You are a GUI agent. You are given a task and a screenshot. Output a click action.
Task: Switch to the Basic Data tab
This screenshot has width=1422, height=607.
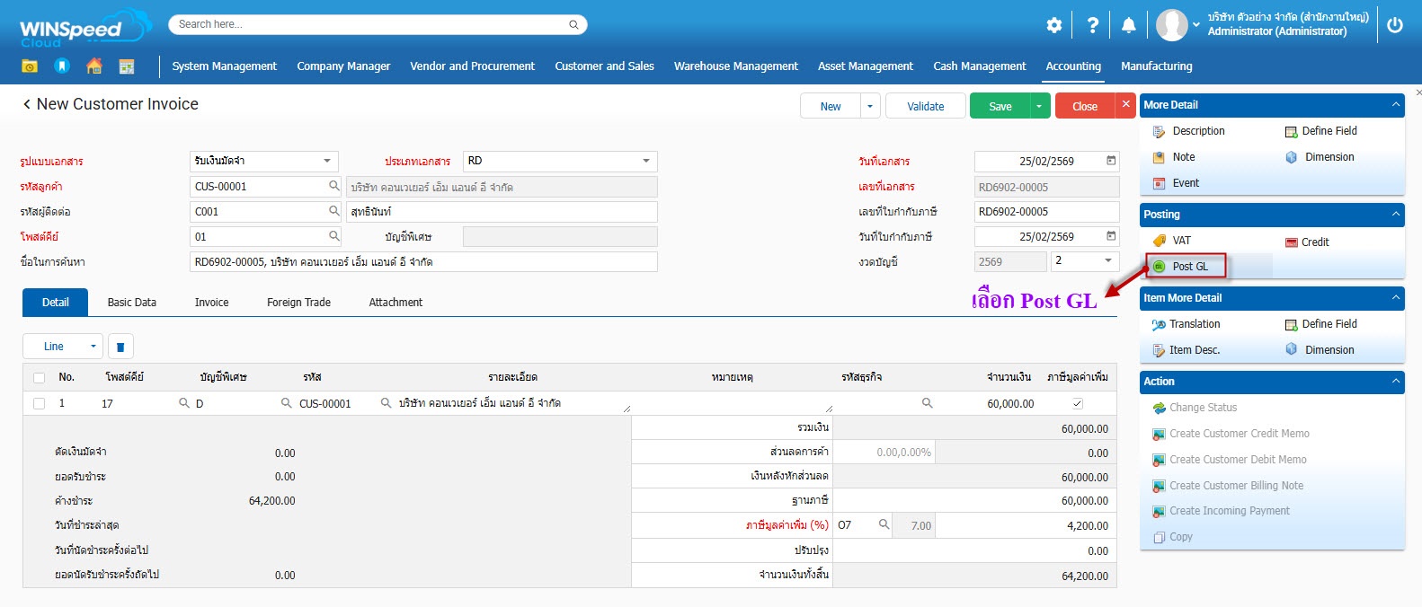tap(132, 303)
